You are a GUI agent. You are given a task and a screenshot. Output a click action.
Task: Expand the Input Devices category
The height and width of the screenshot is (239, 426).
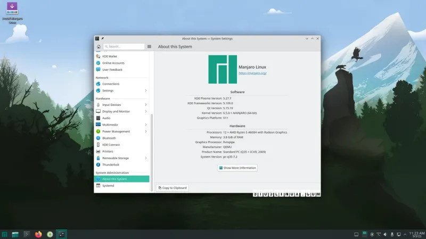pos(145,105)
